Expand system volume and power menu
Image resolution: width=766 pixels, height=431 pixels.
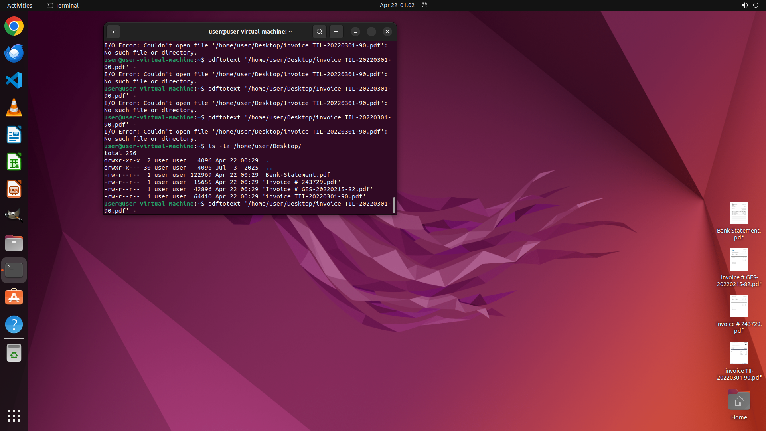750,5
